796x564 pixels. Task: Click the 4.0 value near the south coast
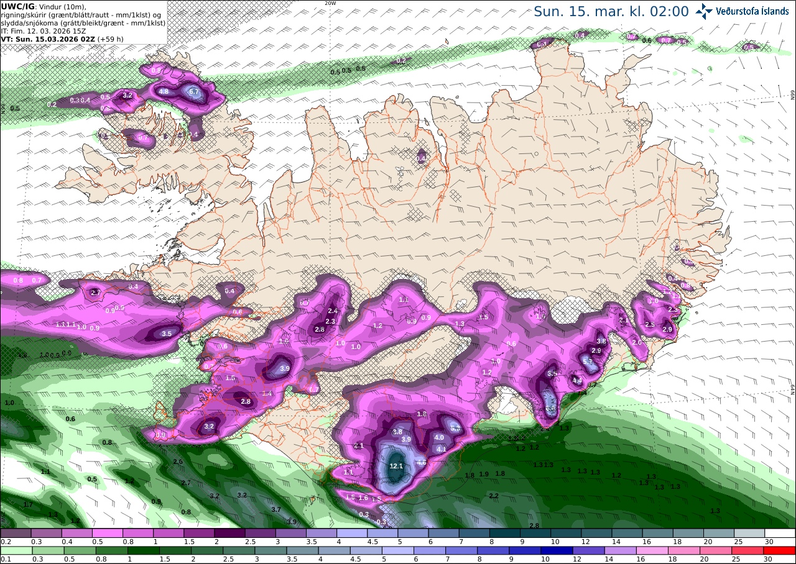click(439, 437)
